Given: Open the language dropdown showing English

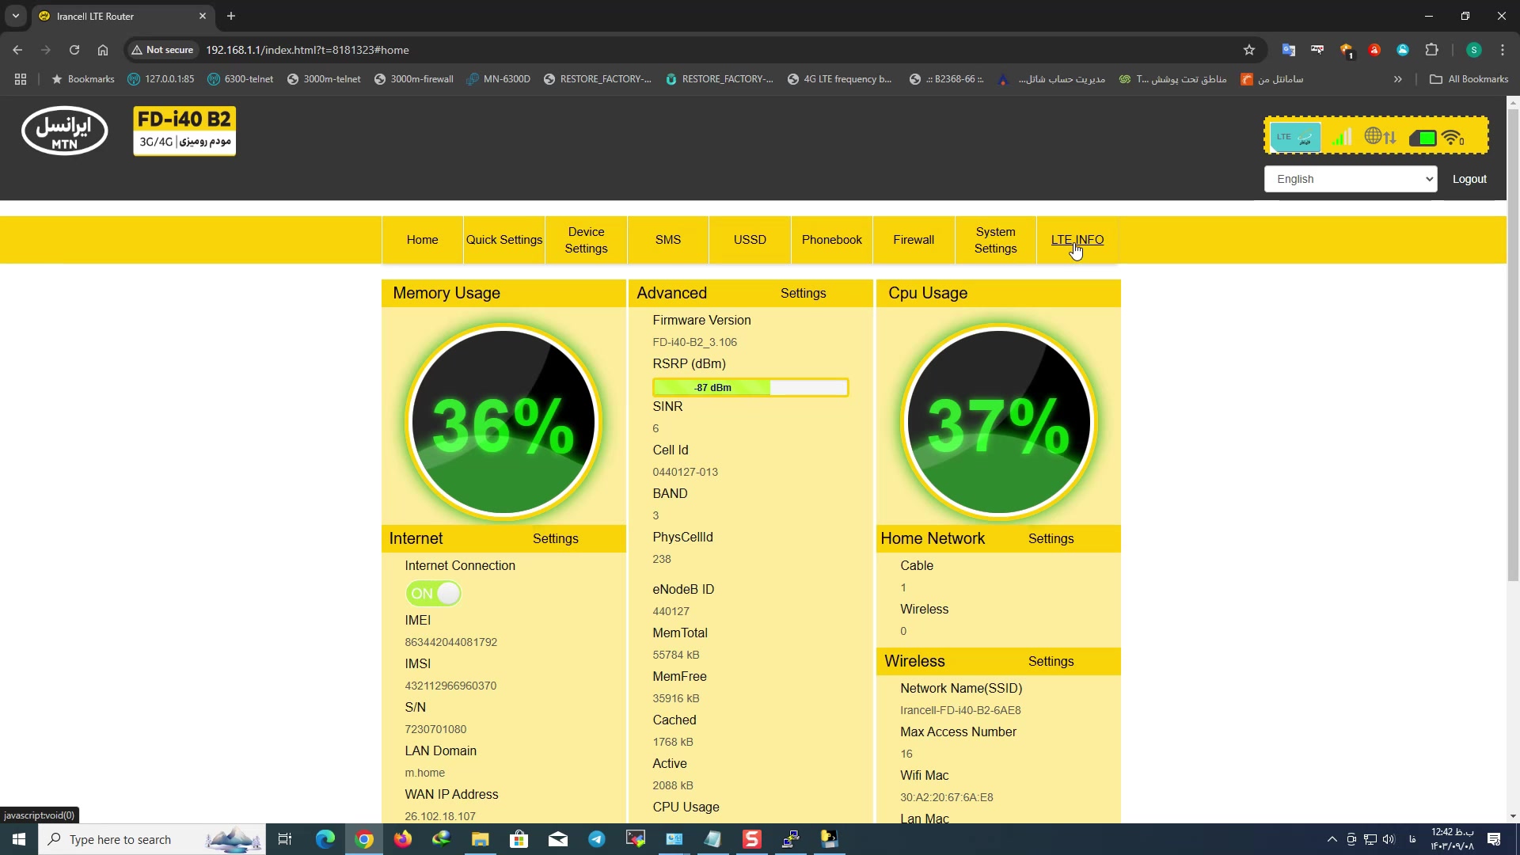Looking at the screenshot, I should pos(1351,179).
